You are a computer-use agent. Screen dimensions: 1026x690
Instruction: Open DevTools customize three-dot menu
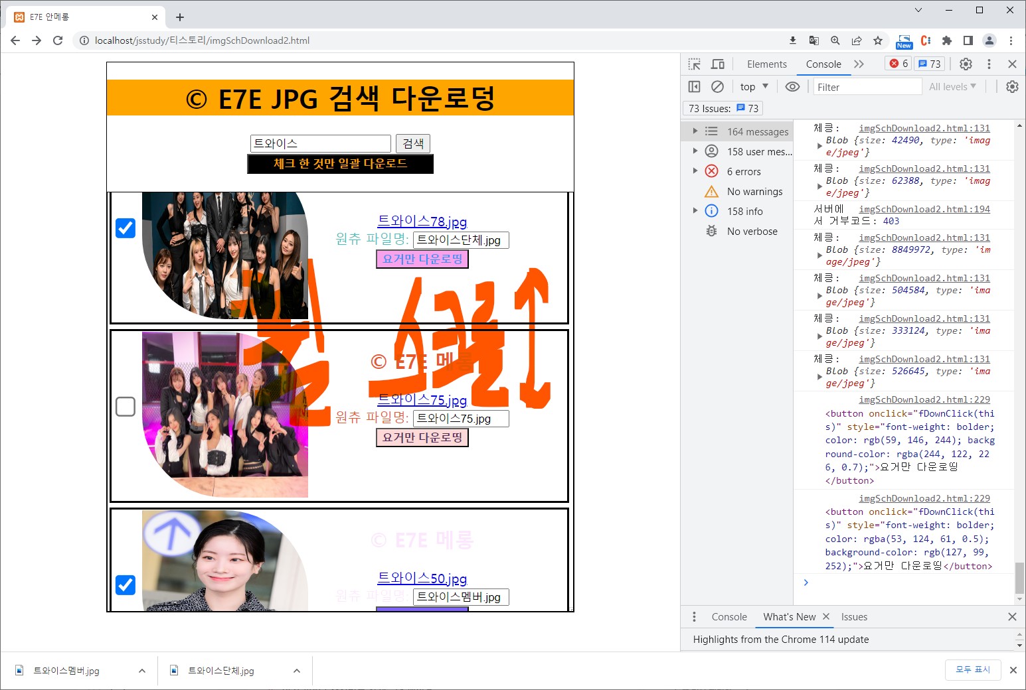click(x=989, y=64)
